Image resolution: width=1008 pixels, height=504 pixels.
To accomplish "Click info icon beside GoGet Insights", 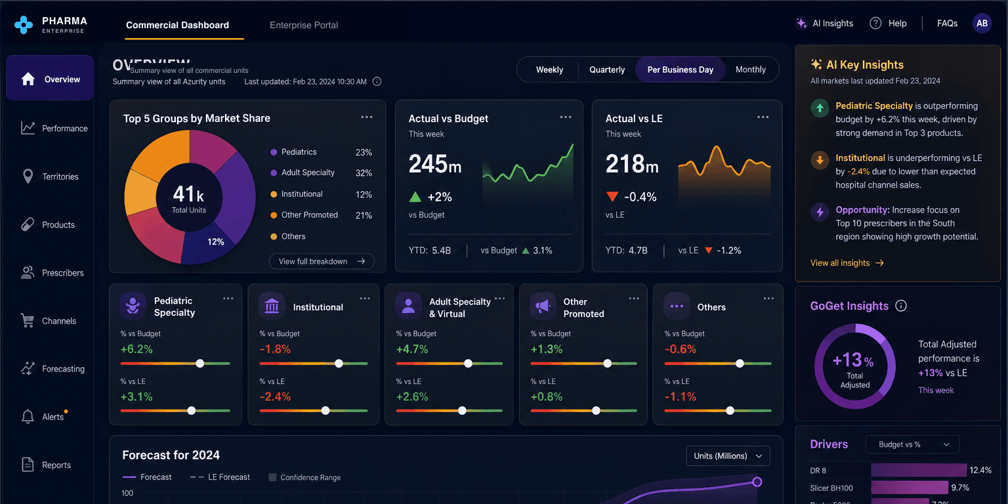I will pyautogui.click(x=901, y=306).
